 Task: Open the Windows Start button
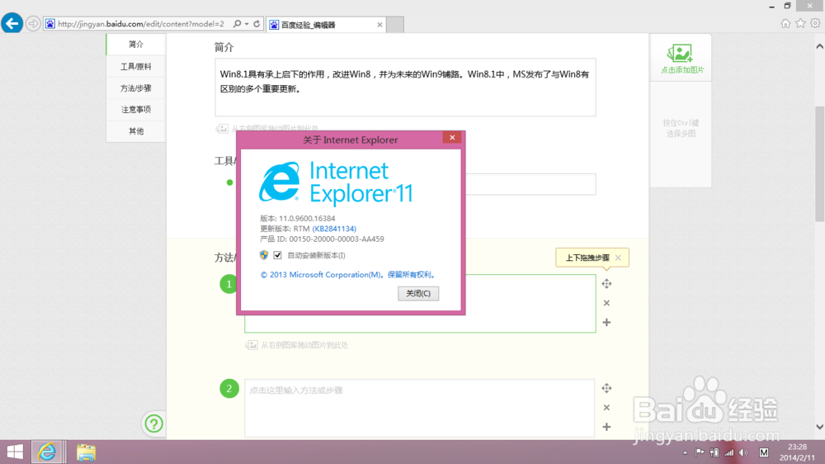[15, 452]
